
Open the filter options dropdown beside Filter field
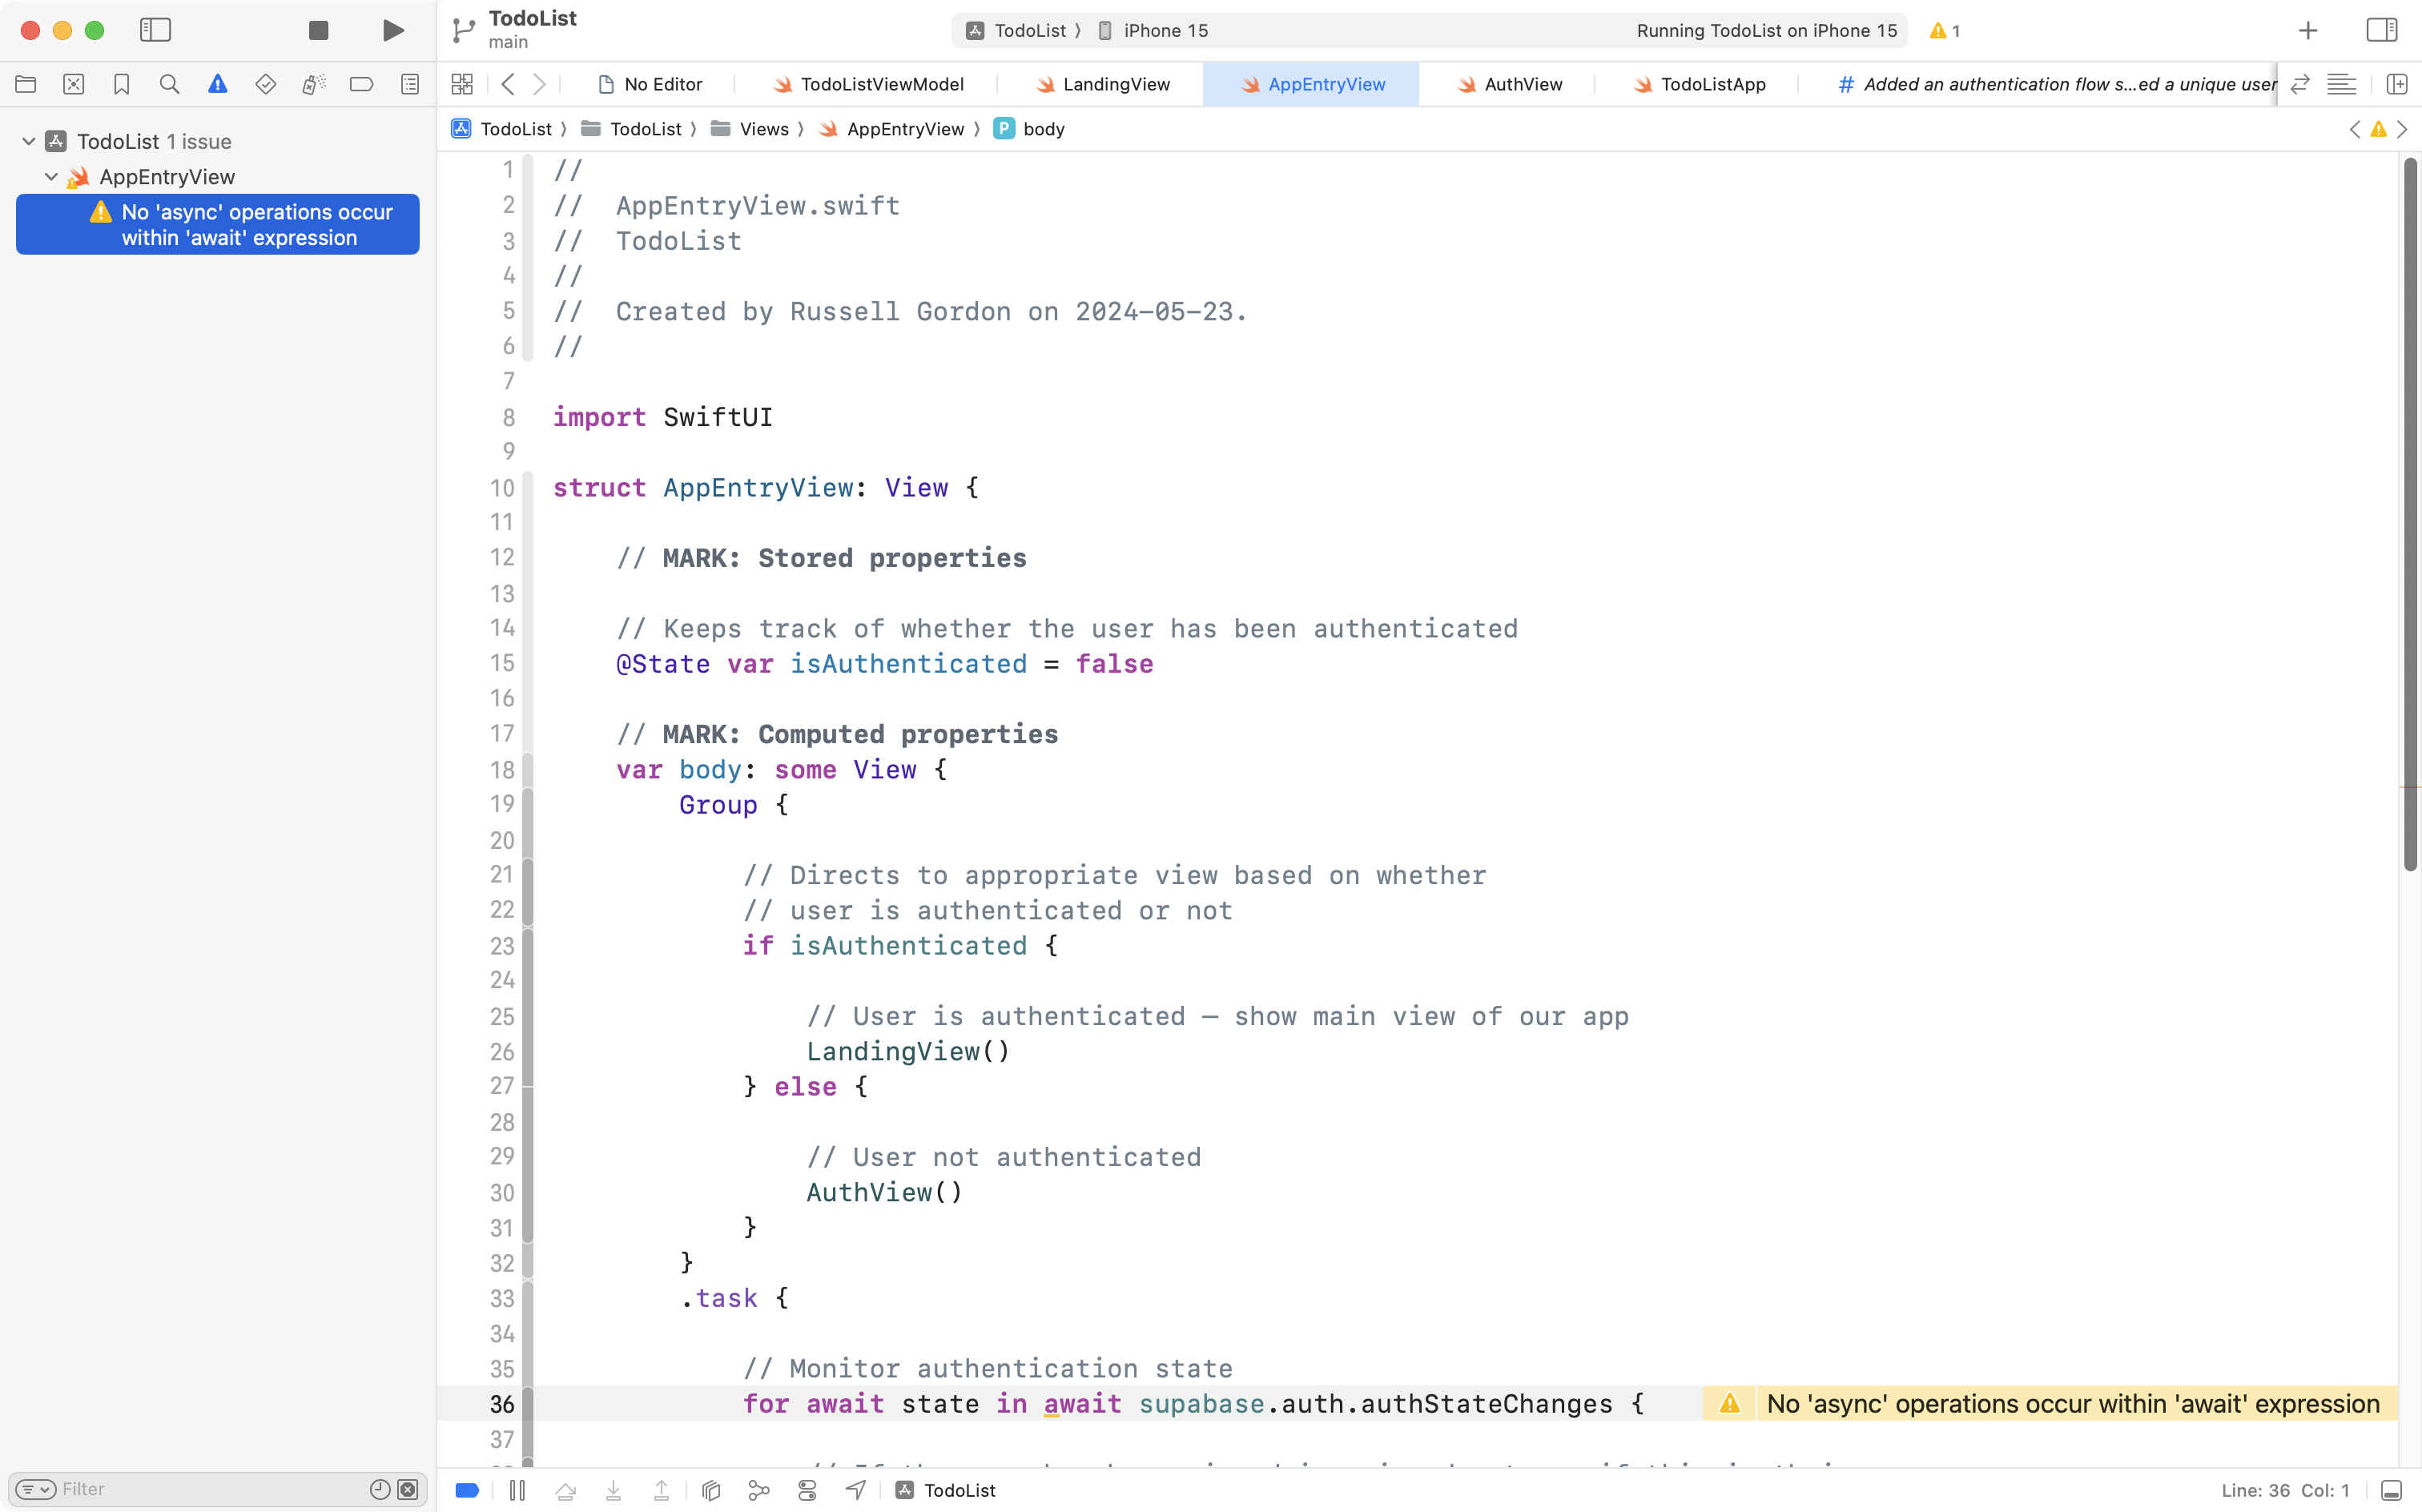click(35, 1489)
